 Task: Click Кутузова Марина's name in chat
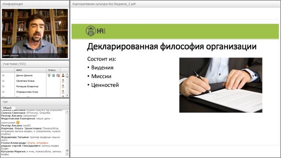14,151
